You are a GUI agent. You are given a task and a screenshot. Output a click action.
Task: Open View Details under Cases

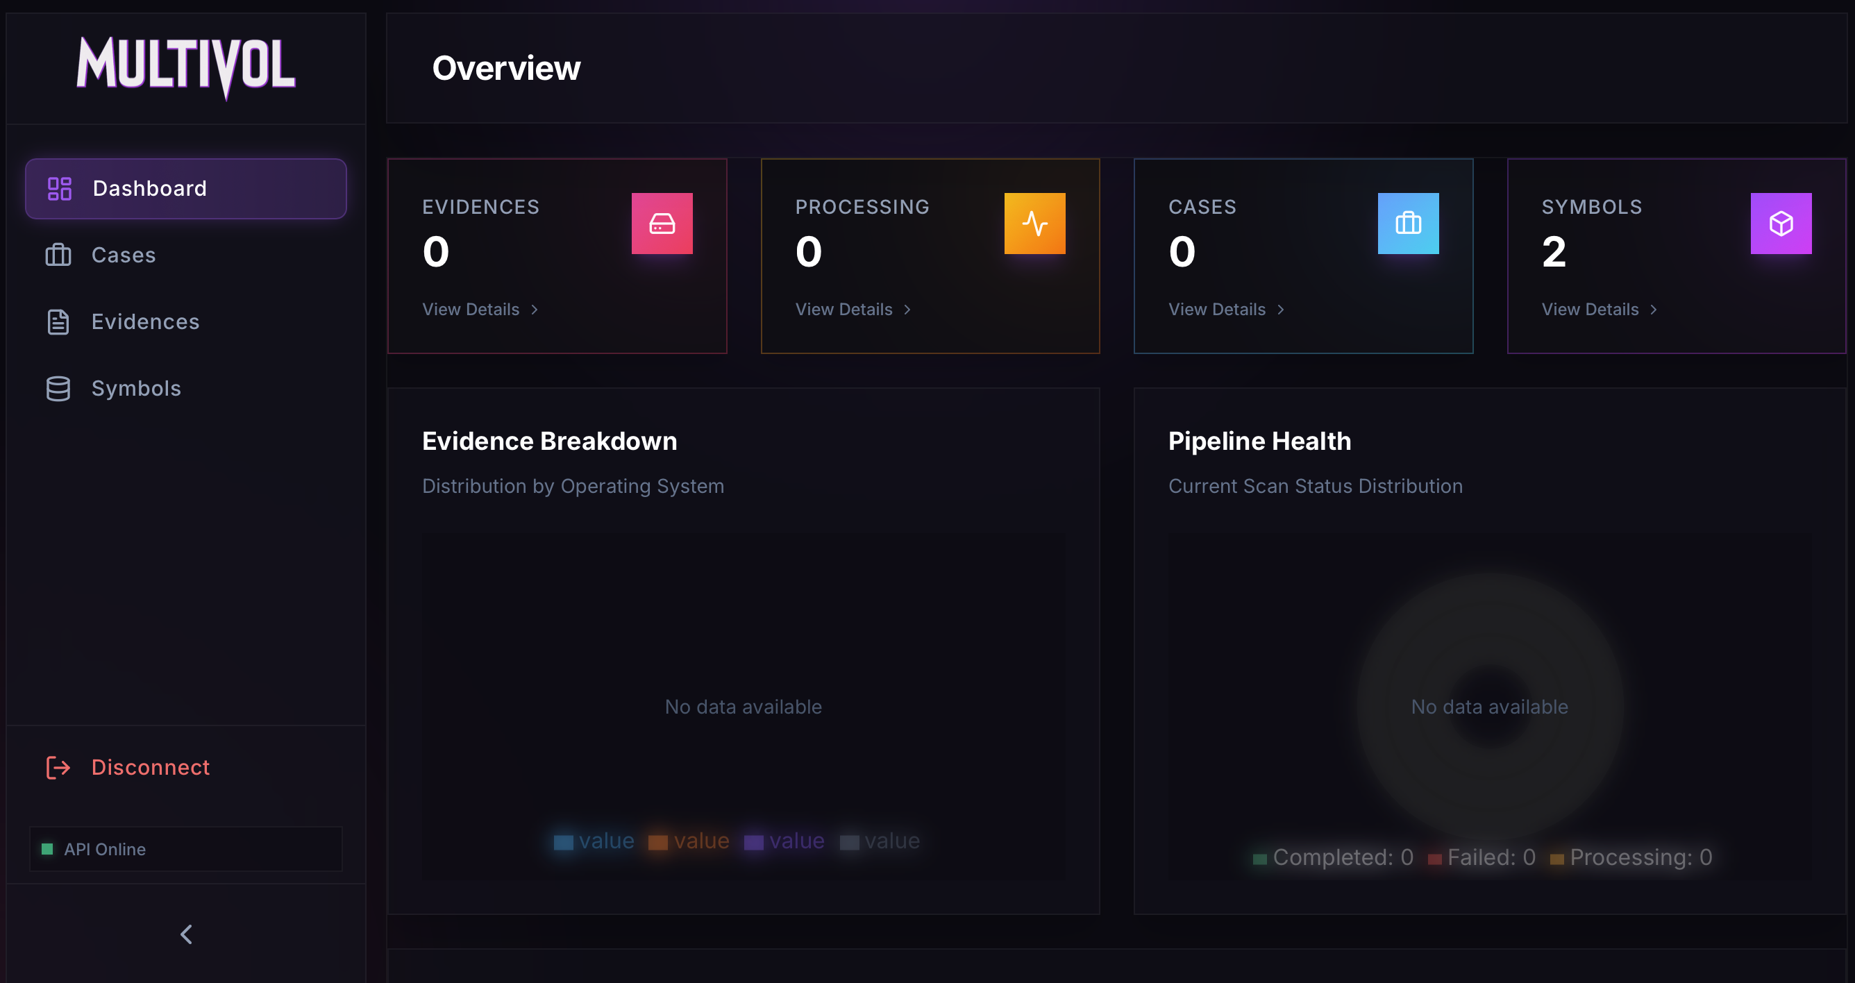[1217, 310]
